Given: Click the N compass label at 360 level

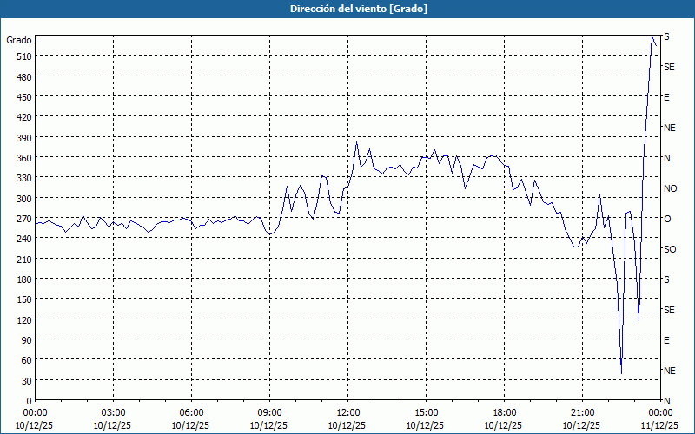Looking at the screenshot, I should point(667,158).
